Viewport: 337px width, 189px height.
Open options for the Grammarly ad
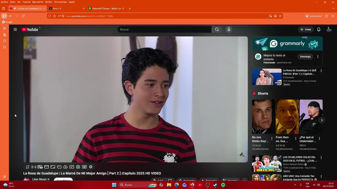point(318,56)
